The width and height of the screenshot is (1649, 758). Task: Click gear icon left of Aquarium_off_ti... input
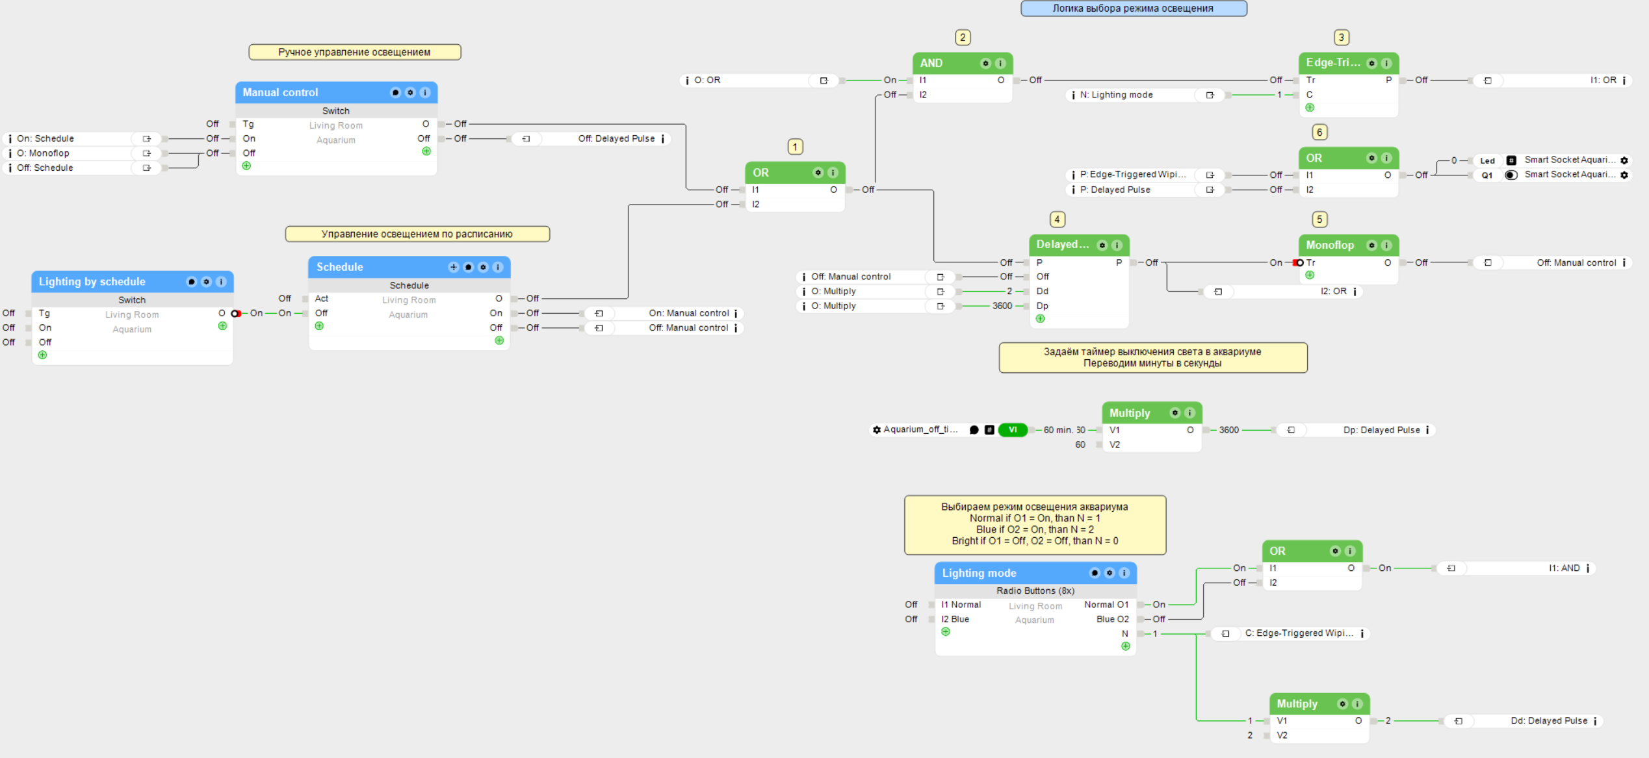877,429
